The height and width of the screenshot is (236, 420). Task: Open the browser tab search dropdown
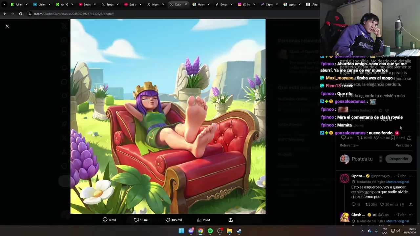(4, 5)
